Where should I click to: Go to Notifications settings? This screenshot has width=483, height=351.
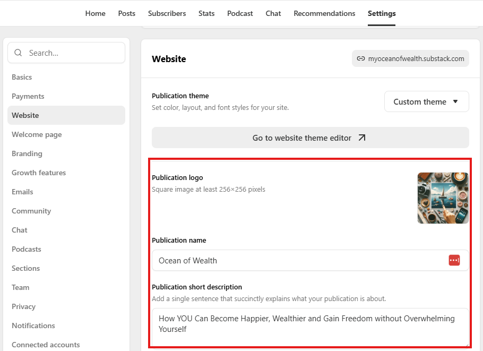(33, 326)
